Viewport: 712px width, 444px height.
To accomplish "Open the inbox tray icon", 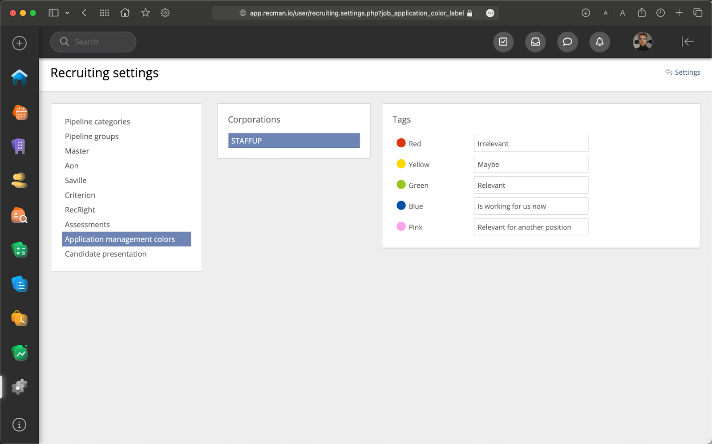I will pyautogui.click(x=535, y=42).
